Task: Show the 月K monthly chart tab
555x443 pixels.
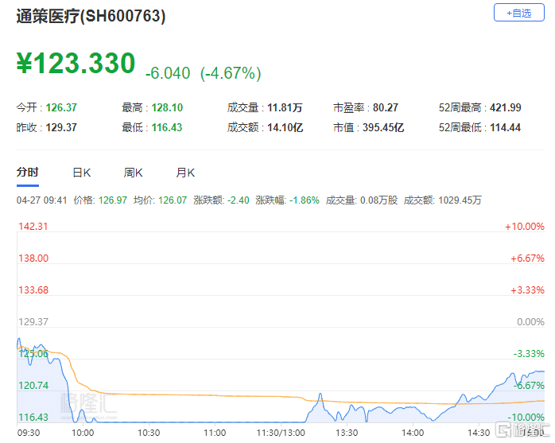Action: (x=185, y=173)
